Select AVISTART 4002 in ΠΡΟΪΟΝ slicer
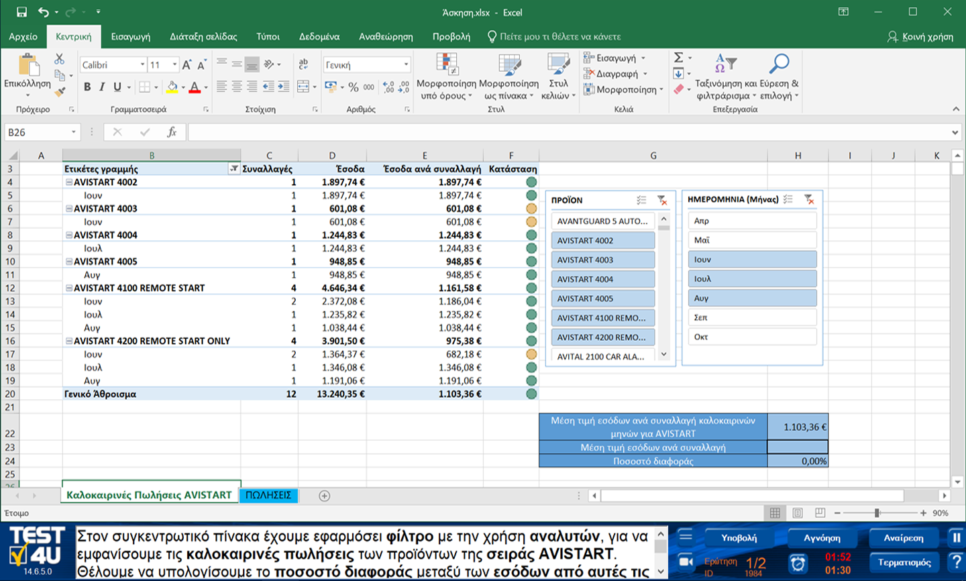This screenshot has height=581, width=966. pos(603,241)
